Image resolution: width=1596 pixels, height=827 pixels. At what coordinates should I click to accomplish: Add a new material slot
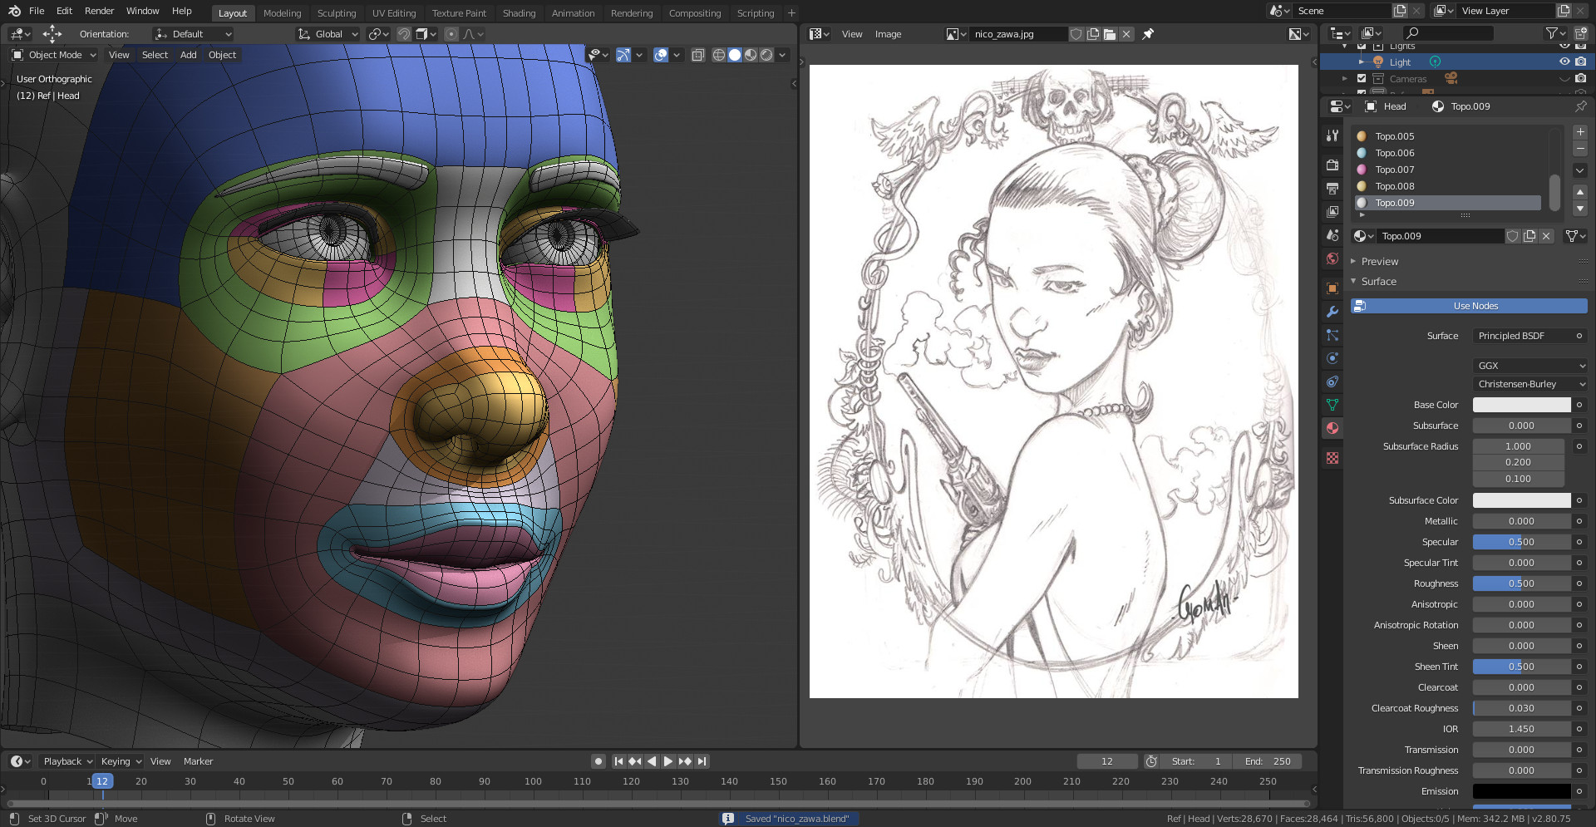(1580, 132)
